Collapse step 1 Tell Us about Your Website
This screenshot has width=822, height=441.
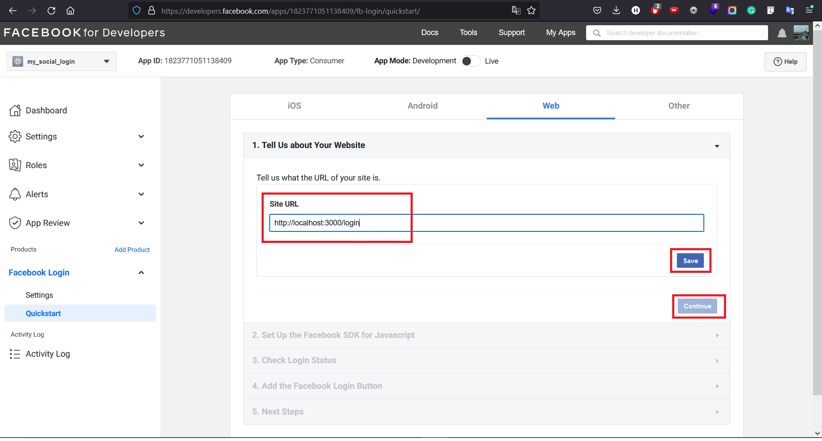point(486,145)
